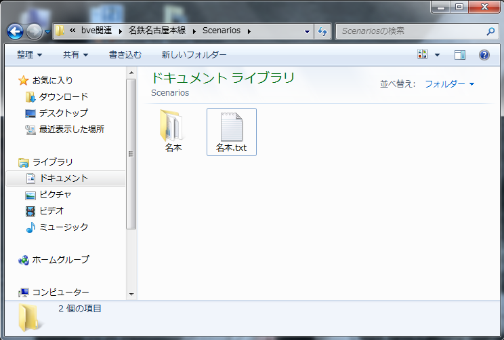Image resolution: width=504 pixels, height=340 pixels.
Task: Click the ドキュメント page icon
Action: pos(31,178)
